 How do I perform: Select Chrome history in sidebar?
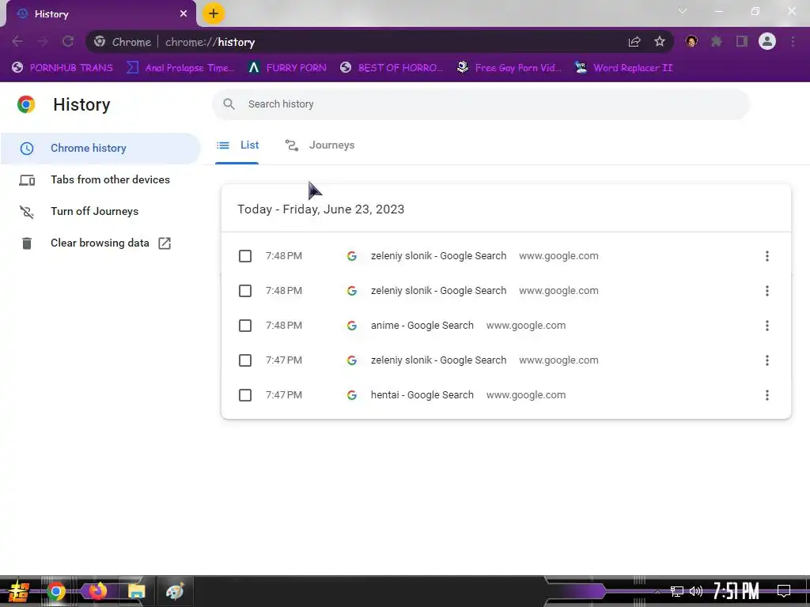click(100, 148)
